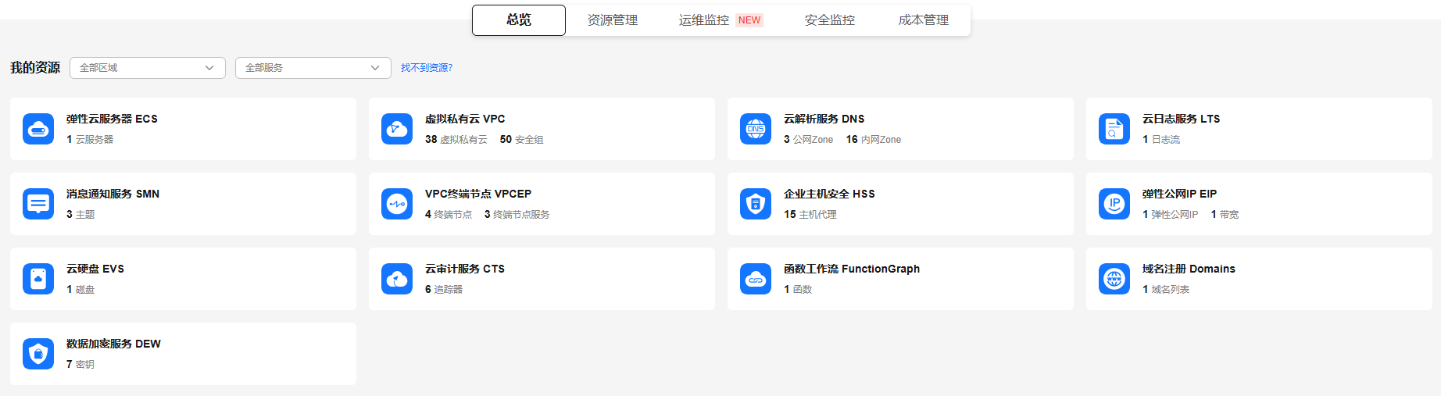Click the 找不到资源? link
Screen dimensions: 1441x396
pyautogui.click(x=427, y=68)
